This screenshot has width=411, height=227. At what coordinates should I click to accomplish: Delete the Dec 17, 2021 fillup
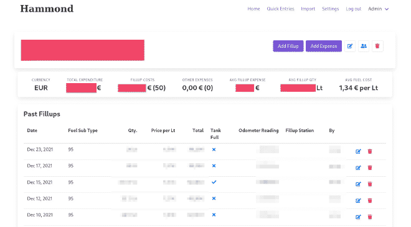[370, 168]
